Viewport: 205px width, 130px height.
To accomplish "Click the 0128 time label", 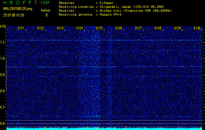I will pos(158,28).
